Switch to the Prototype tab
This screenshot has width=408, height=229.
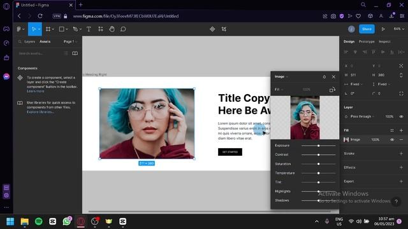pos(367,41)
